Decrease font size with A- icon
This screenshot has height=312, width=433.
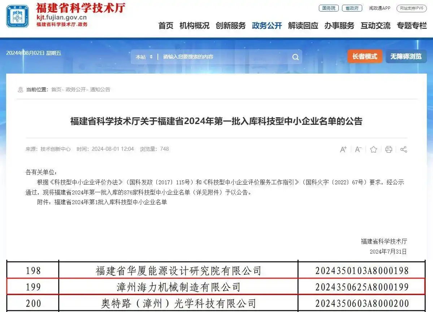[x=358, y=149]
